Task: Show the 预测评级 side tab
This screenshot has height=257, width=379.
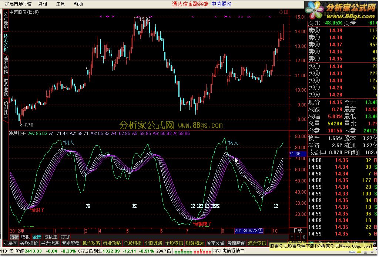Action: pos(6,109)
